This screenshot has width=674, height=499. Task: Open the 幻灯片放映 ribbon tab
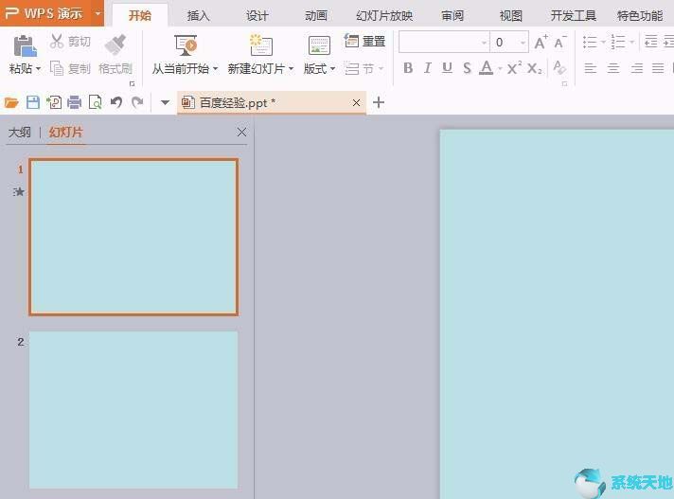point(384,16)
